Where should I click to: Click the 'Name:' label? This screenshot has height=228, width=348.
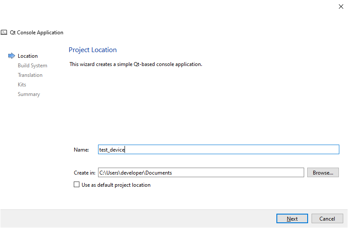point(81,150)
